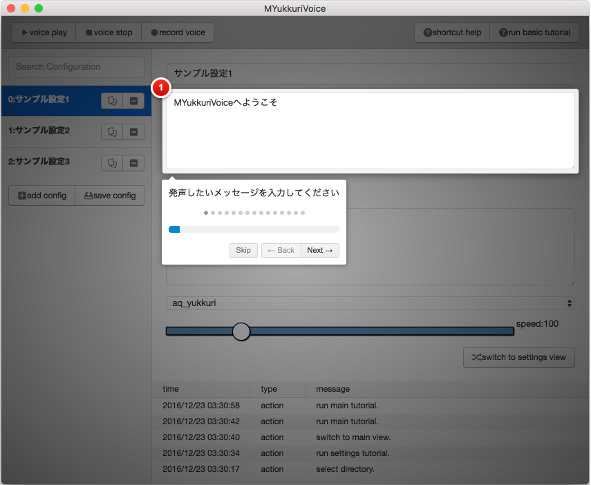Run basic tutorial
This screenshot has width=591, height=485.
tap(534, 32)
